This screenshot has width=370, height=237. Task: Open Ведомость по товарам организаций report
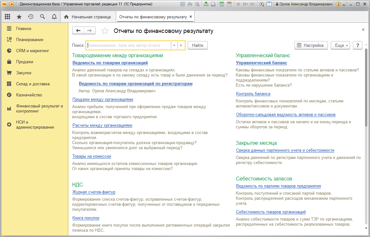point(110,63)
